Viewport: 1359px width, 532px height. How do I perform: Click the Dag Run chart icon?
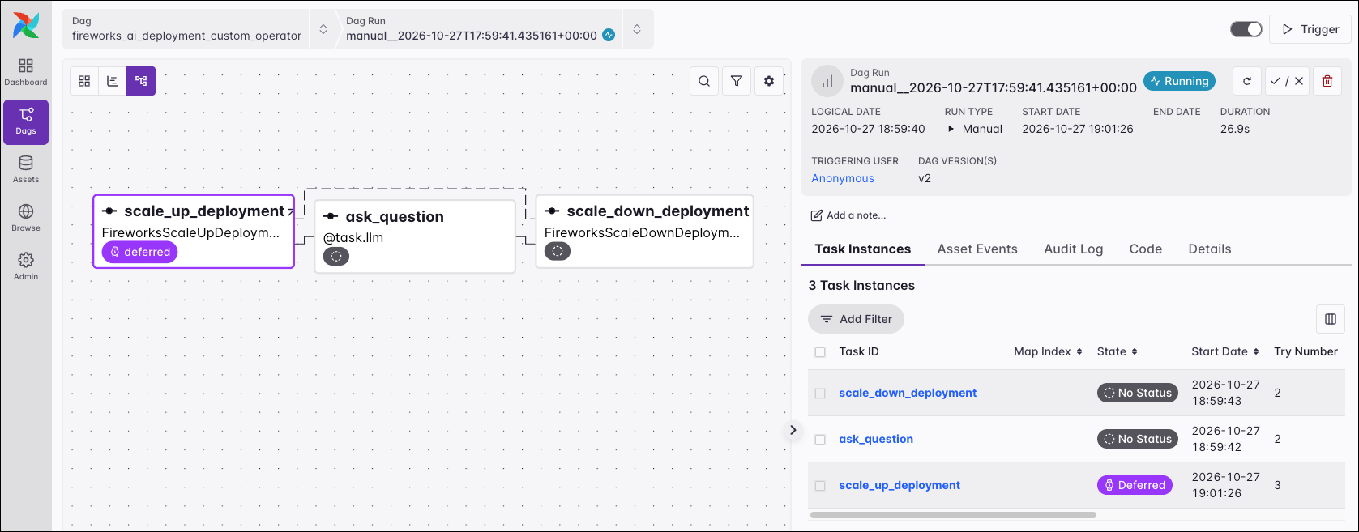click(827, 81)
